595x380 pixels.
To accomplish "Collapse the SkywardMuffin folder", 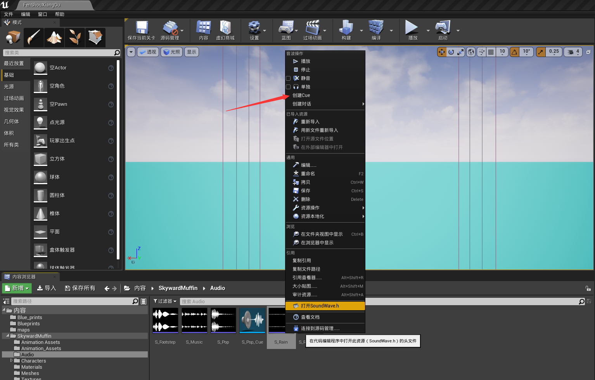I will (7, 335).
